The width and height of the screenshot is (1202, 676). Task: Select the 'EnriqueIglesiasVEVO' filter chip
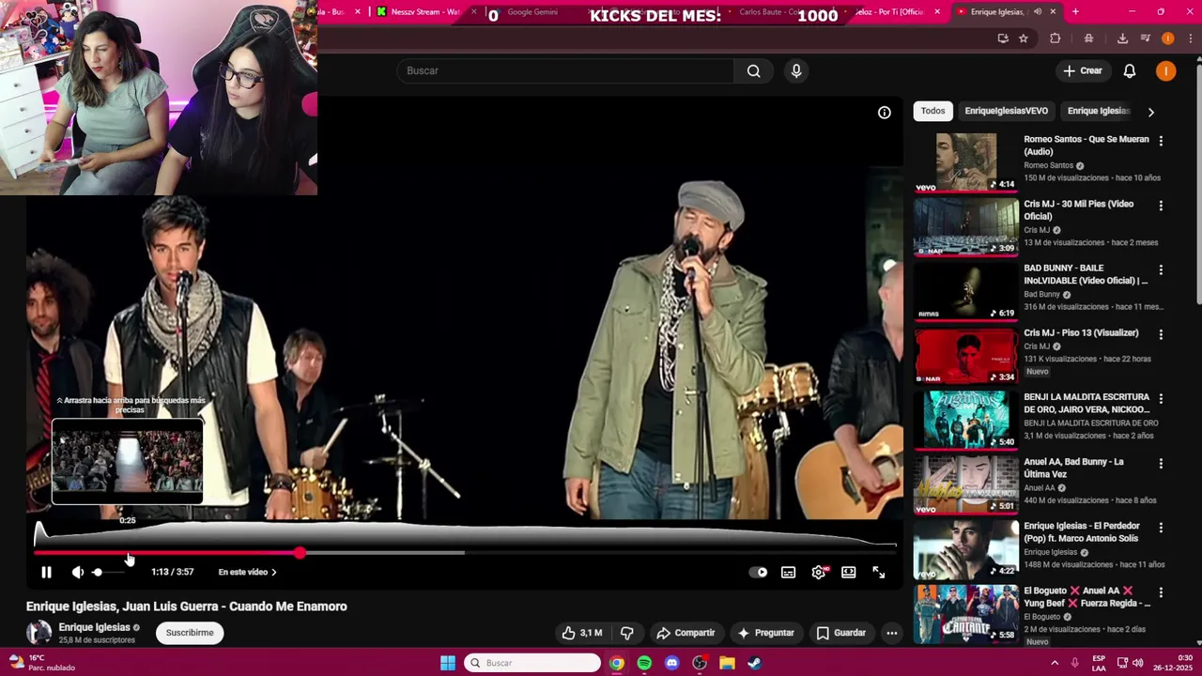(x=1006, y=111)
